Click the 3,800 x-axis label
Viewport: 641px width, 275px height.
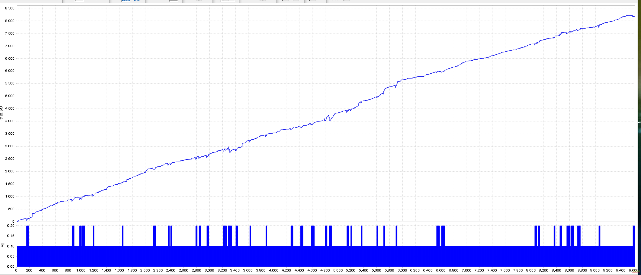[x=261, y=270]
